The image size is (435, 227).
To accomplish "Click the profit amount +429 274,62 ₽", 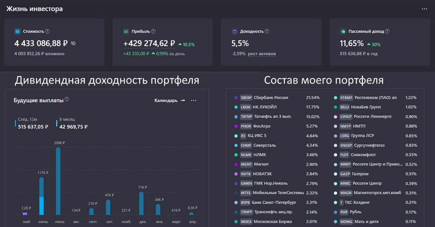I will 149,43.
